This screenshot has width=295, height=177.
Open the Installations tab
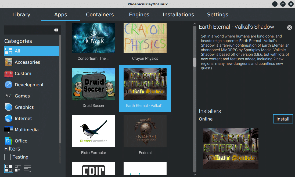pyautogui.click(x=178, y=14)
